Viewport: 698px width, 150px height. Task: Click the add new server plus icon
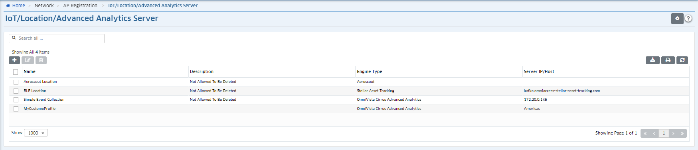tap(14, 60)
